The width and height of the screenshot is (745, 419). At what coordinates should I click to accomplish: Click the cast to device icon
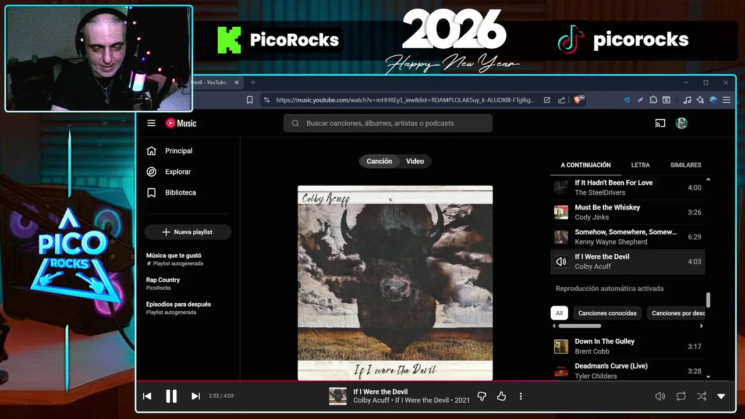click(x=660, y=123)
